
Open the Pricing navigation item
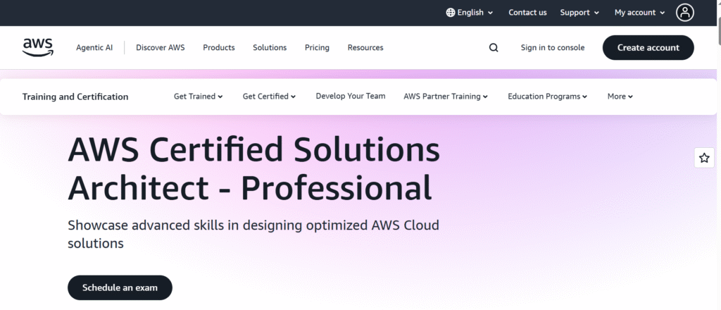(317, 47)
